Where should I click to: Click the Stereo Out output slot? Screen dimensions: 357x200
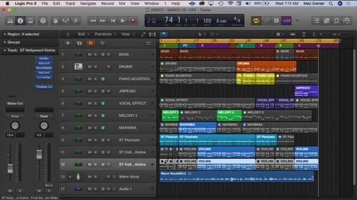click(15, 104)
